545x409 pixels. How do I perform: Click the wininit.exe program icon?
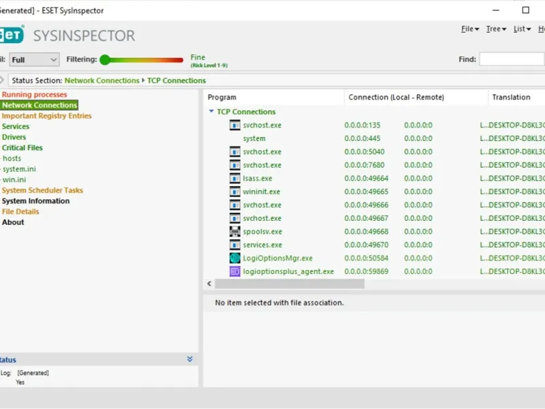click(235, 192)
